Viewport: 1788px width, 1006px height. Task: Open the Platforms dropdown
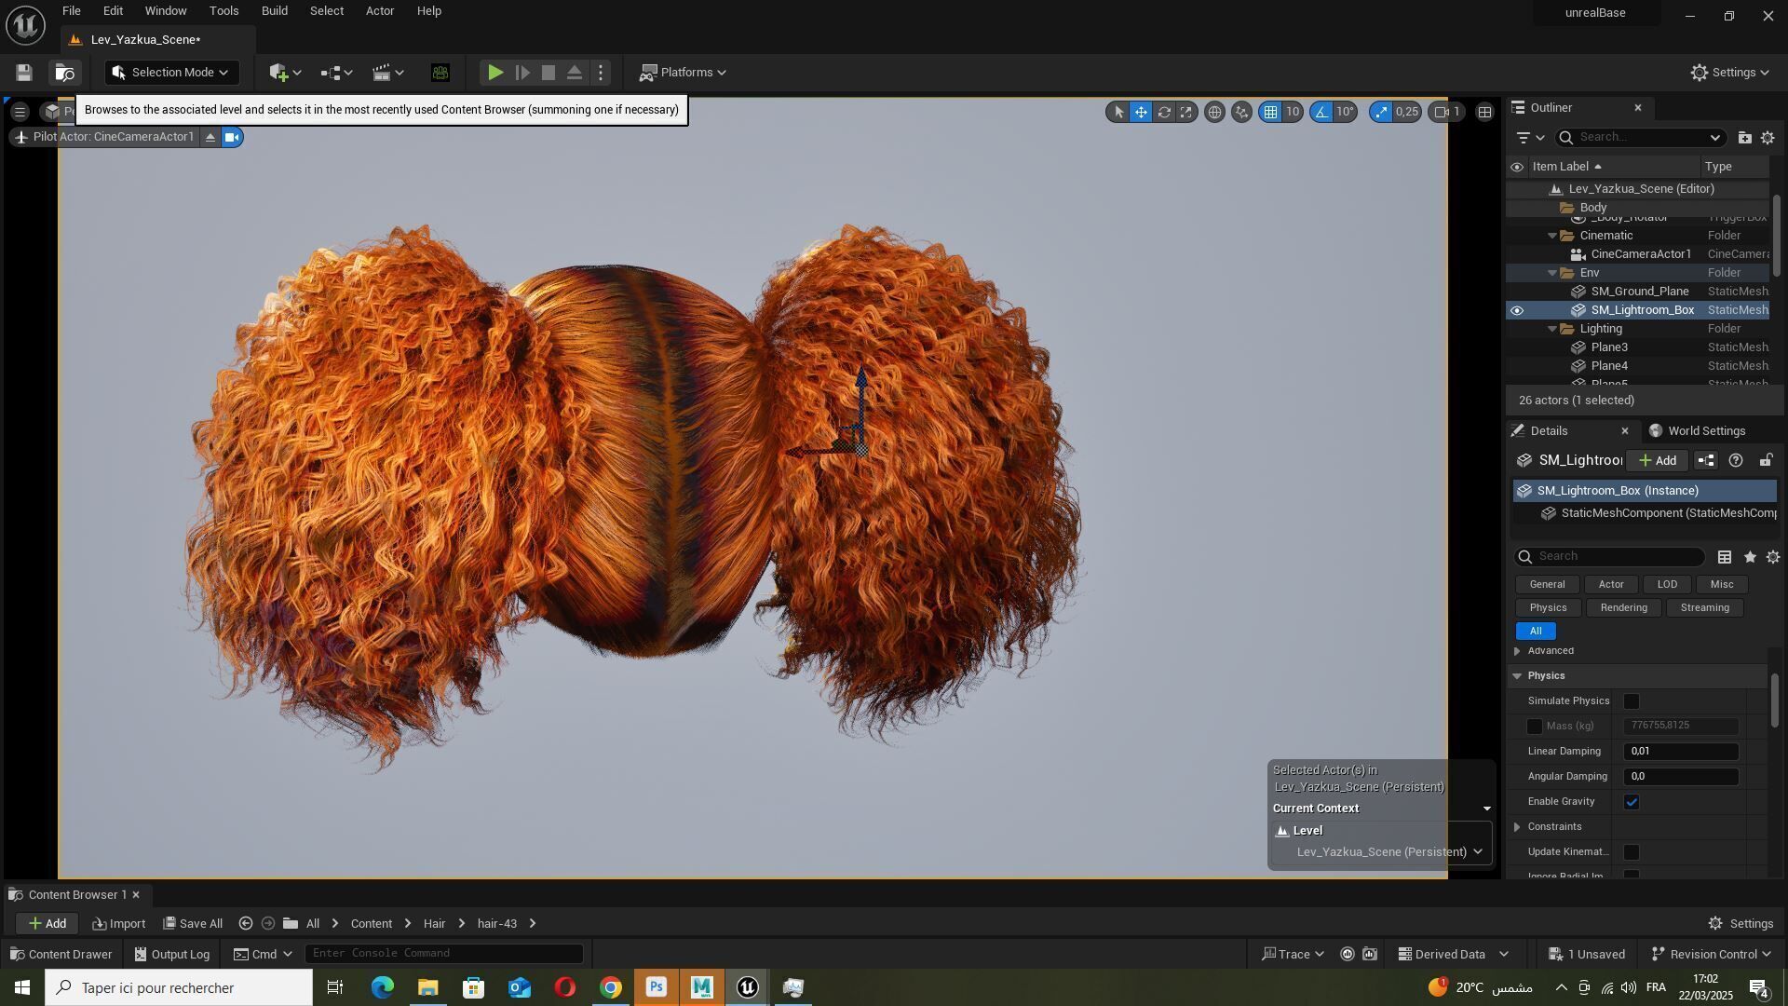684,73
